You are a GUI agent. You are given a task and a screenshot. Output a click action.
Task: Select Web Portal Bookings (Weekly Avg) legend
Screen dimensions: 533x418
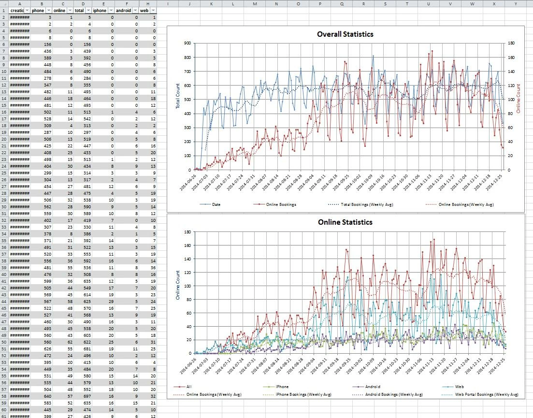[480, 394]
